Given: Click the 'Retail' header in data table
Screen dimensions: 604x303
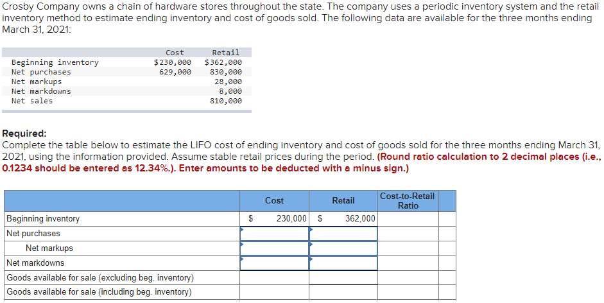Looking at the screenshot, I should [226, 53].
